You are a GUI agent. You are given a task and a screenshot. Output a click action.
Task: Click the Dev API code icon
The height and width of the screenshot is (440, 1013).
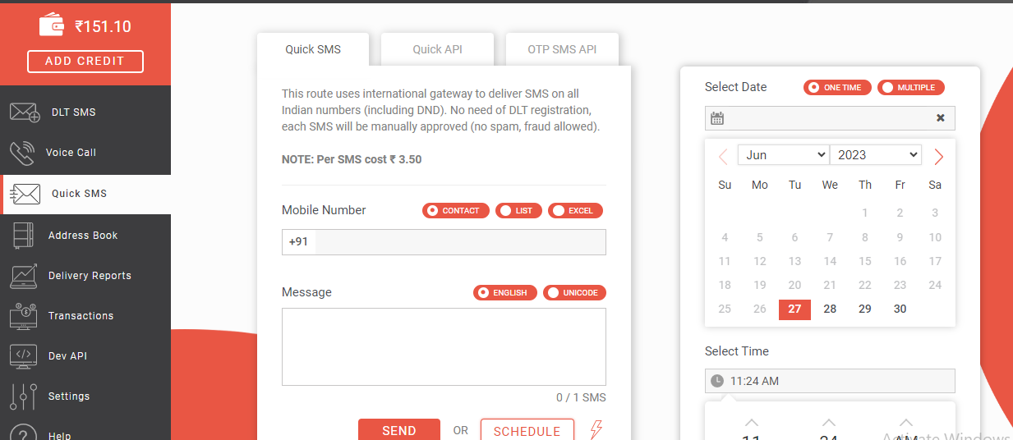coord(24,355)
